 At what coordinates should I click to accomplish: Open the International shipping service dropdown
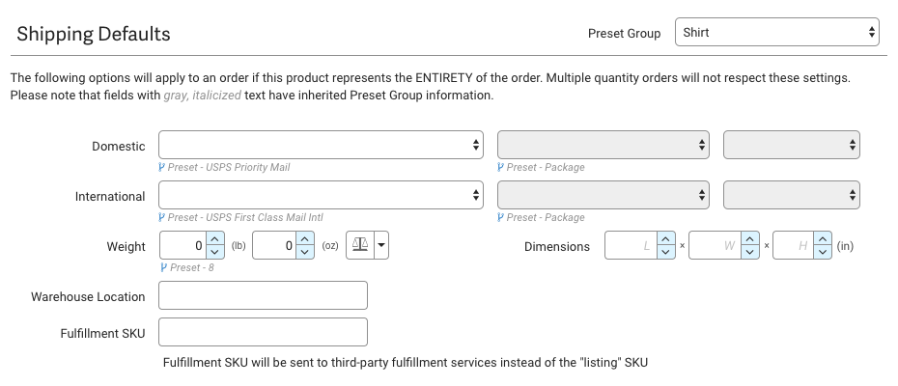click(x=322, y=195)
